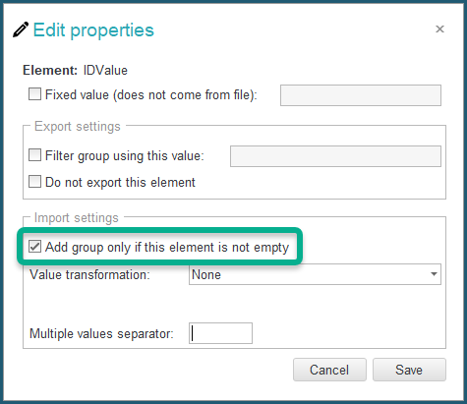
Task: Click the Edit properties title text
Action: pos(93,30)
